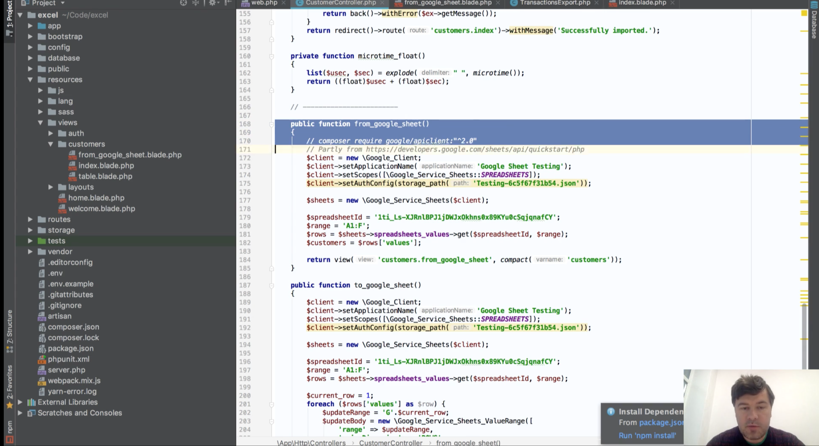Close the TransactionsExport.php editor tab
The height and width of the screenshot is (446, 819).
pyautogui.click(x=596, y=3)
